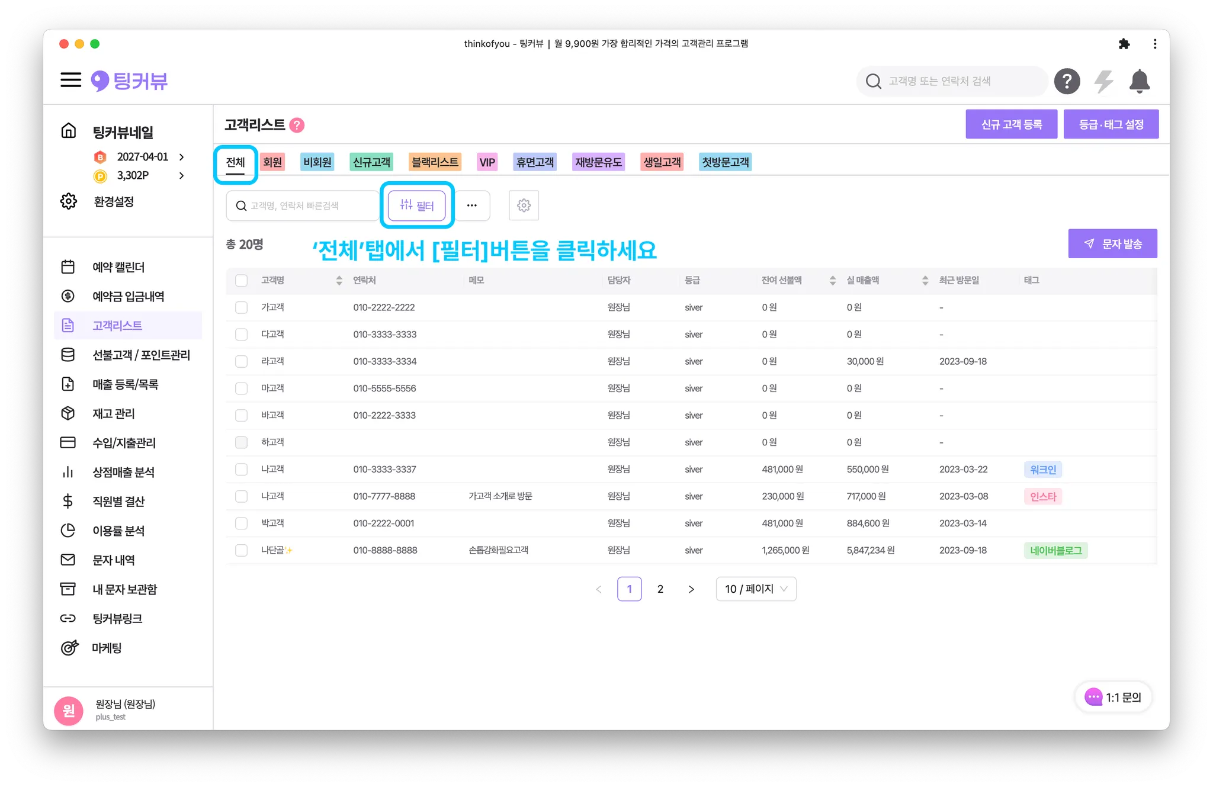Open the browser extensions puzzle icon
The width and height of the screenshot is (1213, 787).
coord(1124,44)
